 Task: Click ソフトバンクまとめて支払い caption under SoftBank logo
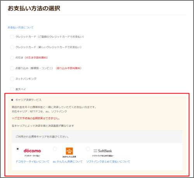tap(103, 156)
